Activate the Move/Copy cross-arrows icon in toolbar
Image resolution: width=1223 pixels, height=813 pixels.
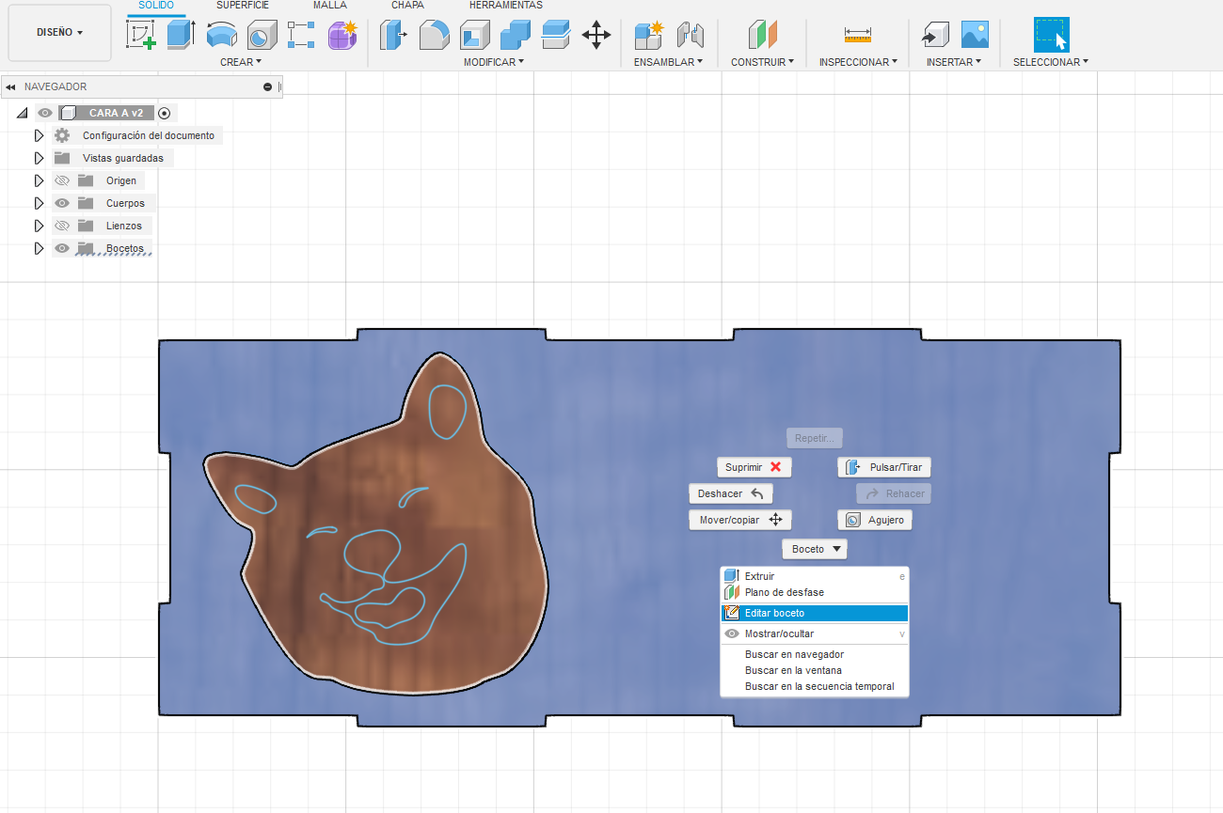596,36
